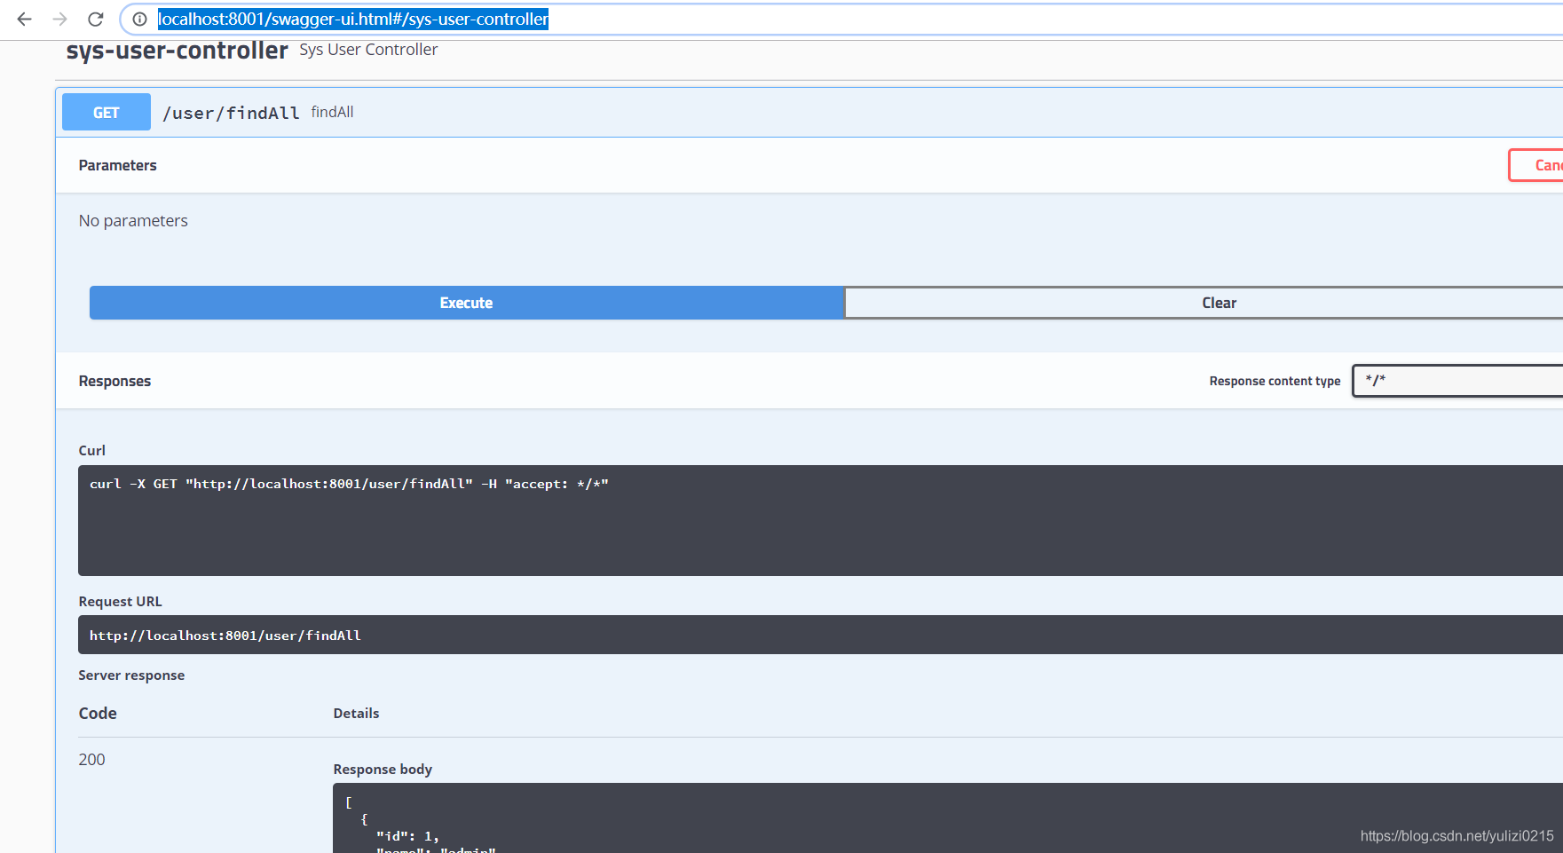Cancel the try-it-out mode
The height and width of the screenshot is (853, 1563).
(1541, 165)
